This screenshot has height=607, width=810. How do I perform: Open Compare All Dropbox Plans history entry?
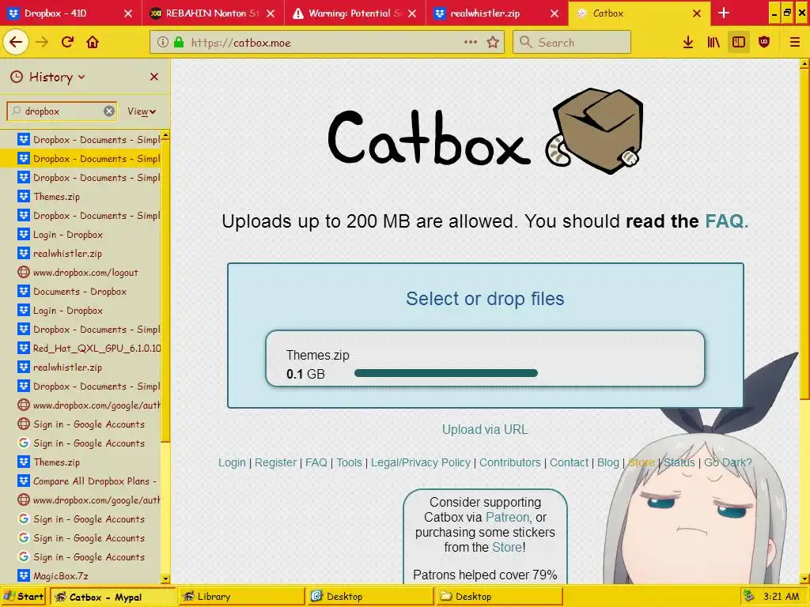[81, 481]
